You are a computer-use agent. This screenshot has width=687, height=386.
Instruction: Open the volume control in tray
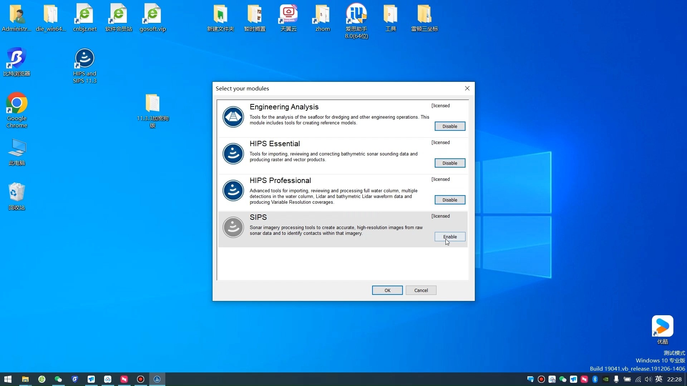pos(648,379)
